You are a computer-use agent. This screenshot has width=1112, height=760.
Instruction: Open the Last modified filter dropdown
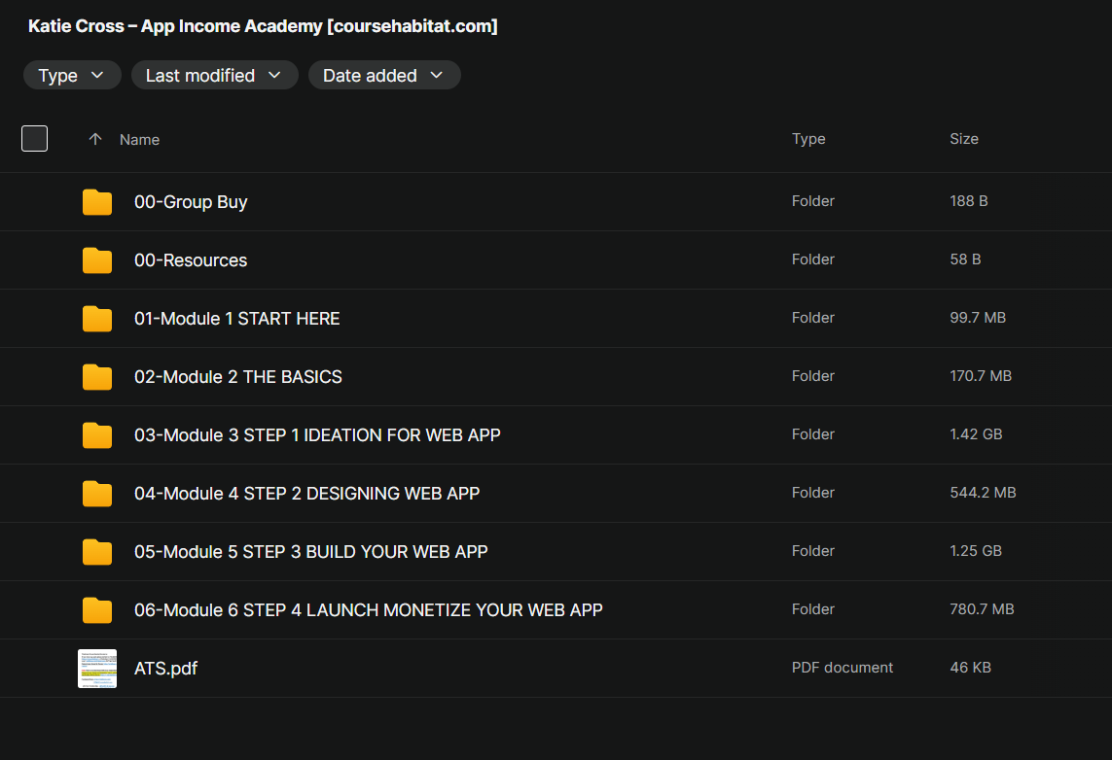point(214,75)
